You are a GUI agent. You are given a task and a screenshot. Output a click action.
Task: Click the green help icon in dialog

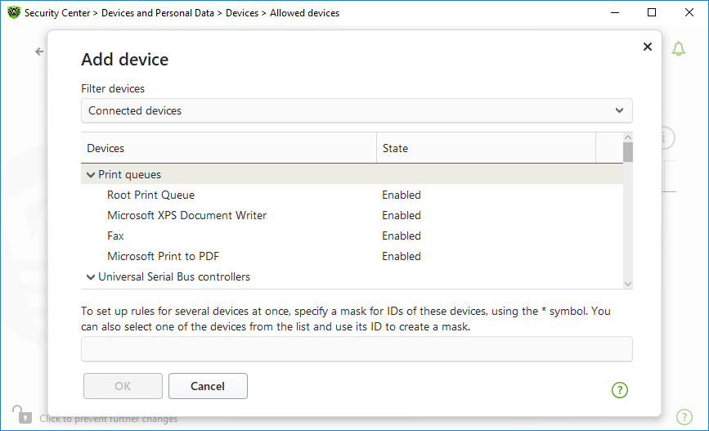(620, 390)
